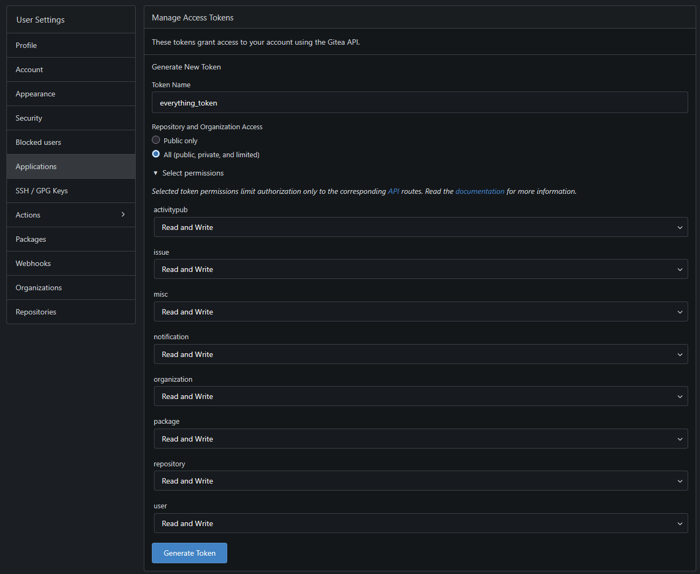700x574 pixels.
Task: Click the Generate Token button
Action: [x=190, y=553]
